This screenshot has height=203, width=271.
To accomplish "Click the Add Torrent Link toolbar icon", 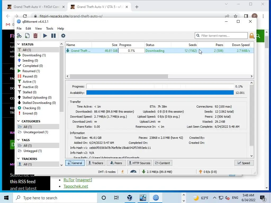I will tap(19, 36).
